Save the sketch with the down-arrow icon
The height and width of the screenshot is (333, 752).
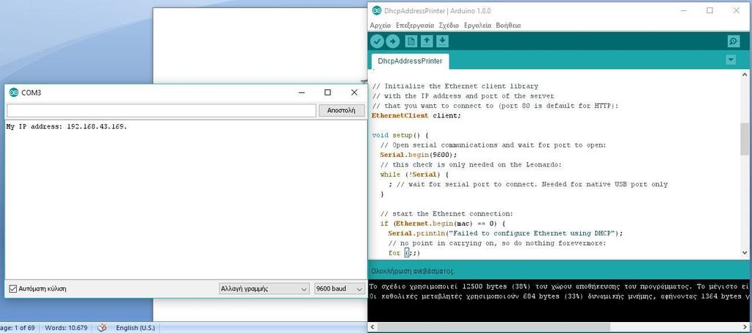(443, 42)
